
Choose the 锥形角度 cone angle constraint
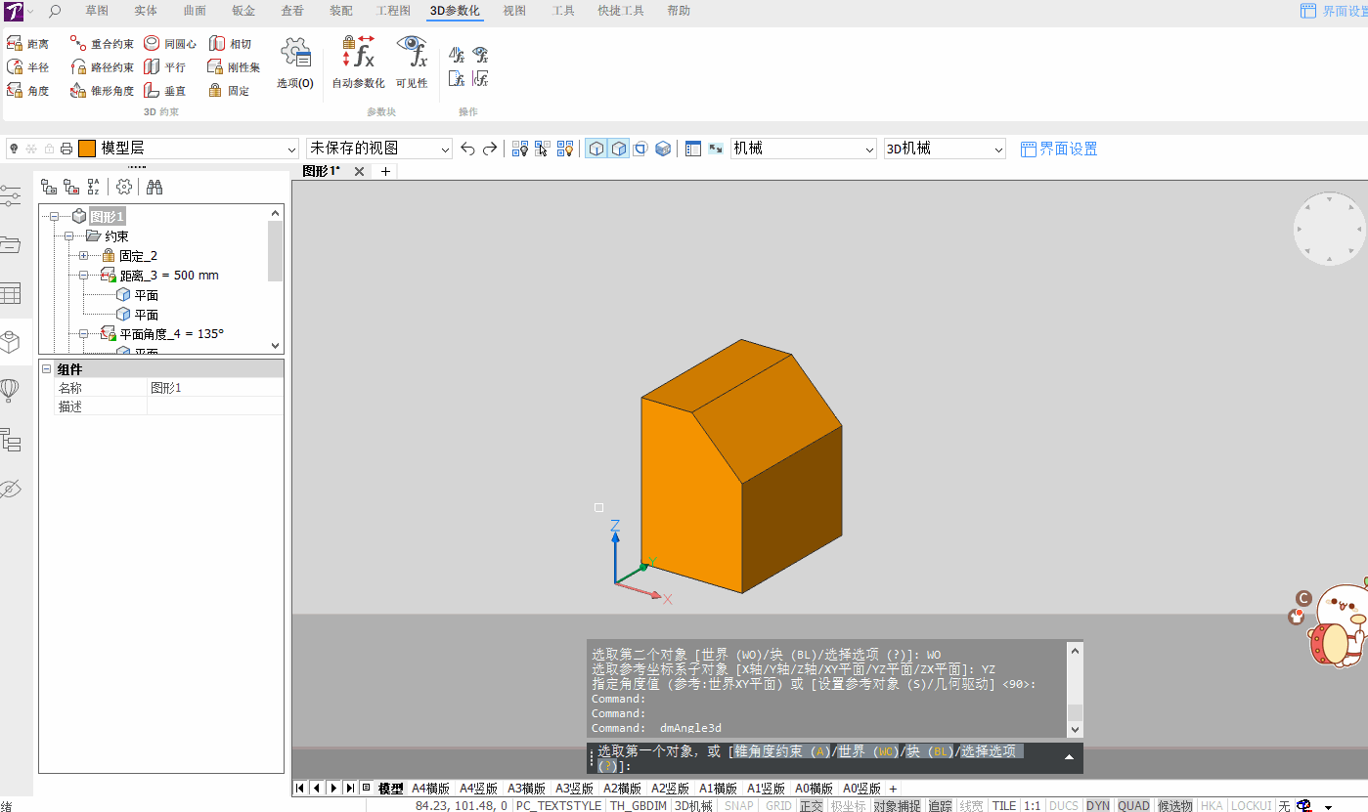pyautogui.click(x=102, y=91)
